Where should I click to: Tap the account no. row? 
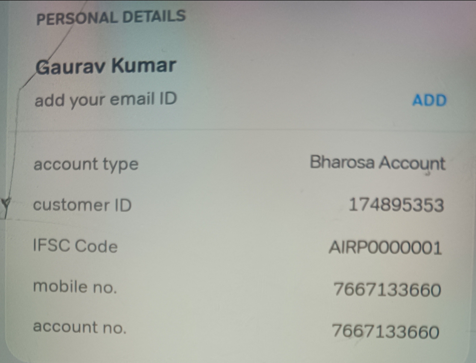(x=239, y=329)
